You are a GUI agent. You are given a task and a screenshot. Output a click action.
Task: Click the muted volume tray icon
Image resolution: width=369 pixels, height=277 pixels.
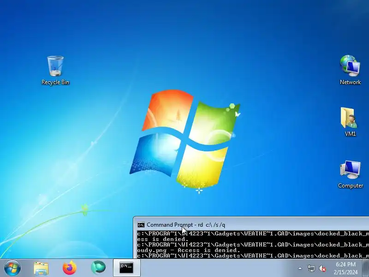point(322,269)
